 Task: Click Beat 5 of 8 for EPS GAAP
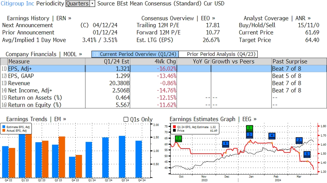coord(286,76)
